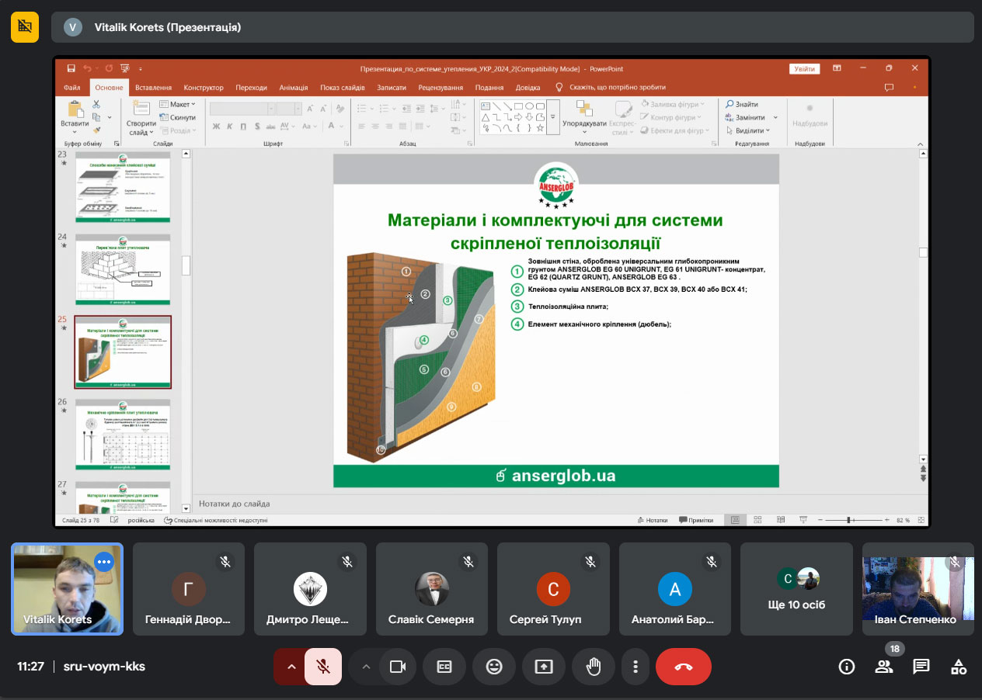This screenshot has width=982, height=700.
Task: Open font name combo box
Action: [242, 109]
